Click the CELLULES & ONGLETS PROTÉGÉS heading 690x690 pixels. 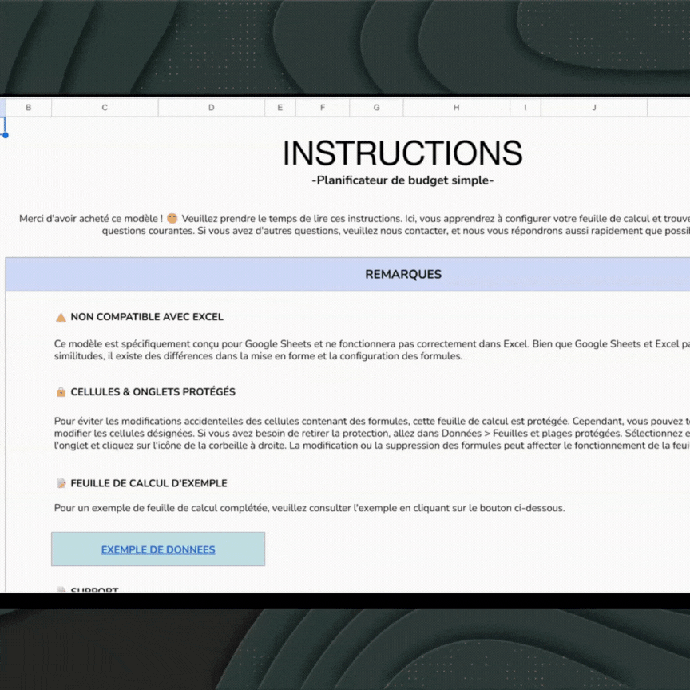tap(153, 392)
